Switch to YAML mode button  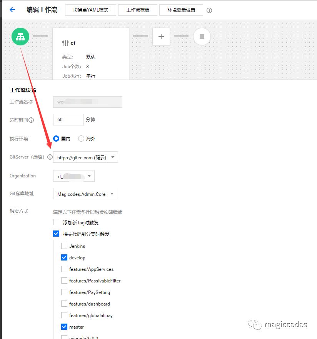[90, 10]
